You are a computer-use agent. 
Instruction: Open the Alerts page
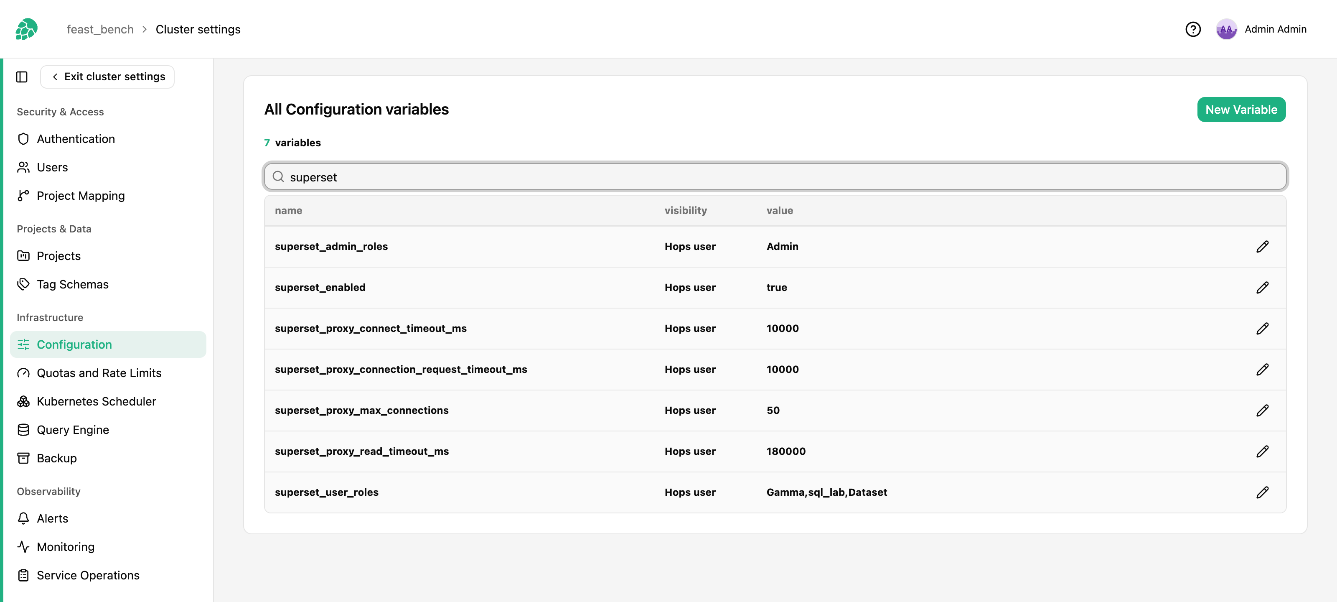tap(108, 518)
